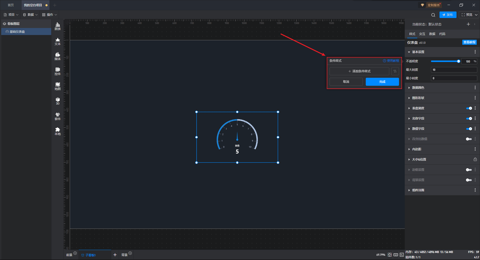The image size is (480, 260).
Task: Open the console icon in status bar
Action: (x=402, y=255)
